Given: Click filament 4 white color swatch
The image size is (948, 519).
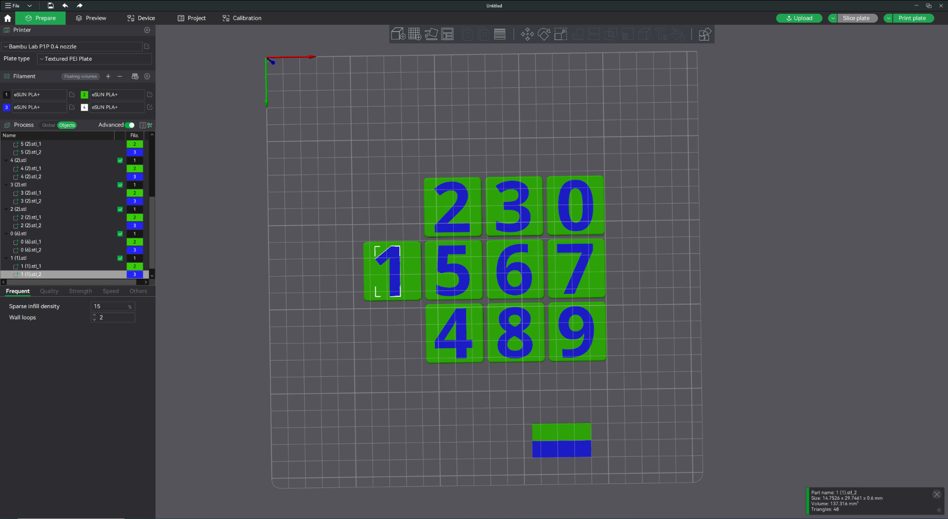Looking at the screenshot, I should click(x=84, y=107).
